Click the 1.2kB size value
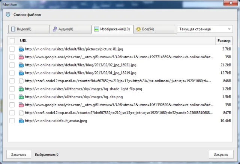This screenshot has height=164, width=240. point(226,89)
